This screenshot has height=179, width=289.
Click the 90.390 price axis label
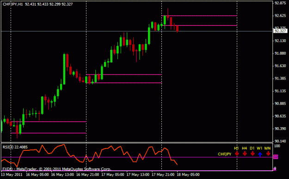280,129
